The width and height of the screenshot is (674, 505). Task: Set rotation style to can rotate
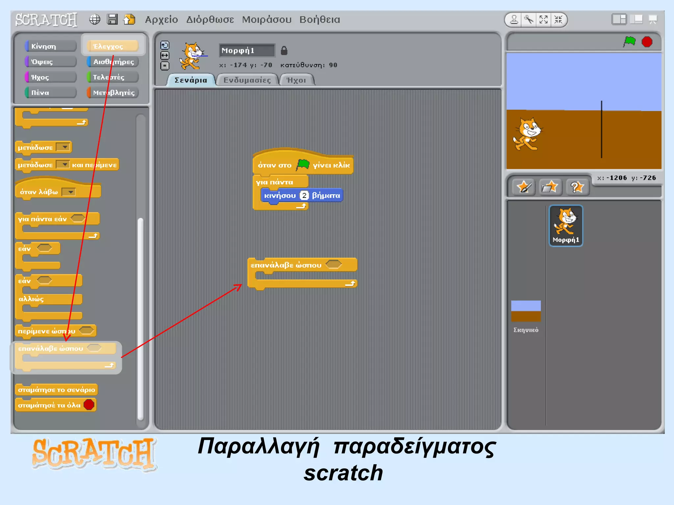coord(165,45)
